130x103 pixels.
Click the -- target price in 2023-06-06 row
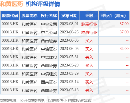[x=127, y=41]
